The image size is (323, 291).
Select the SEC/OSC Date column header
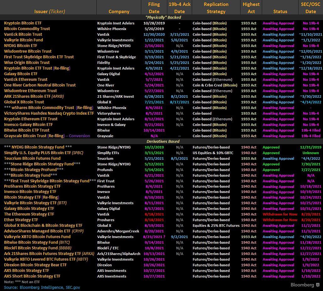coord(310,8)
